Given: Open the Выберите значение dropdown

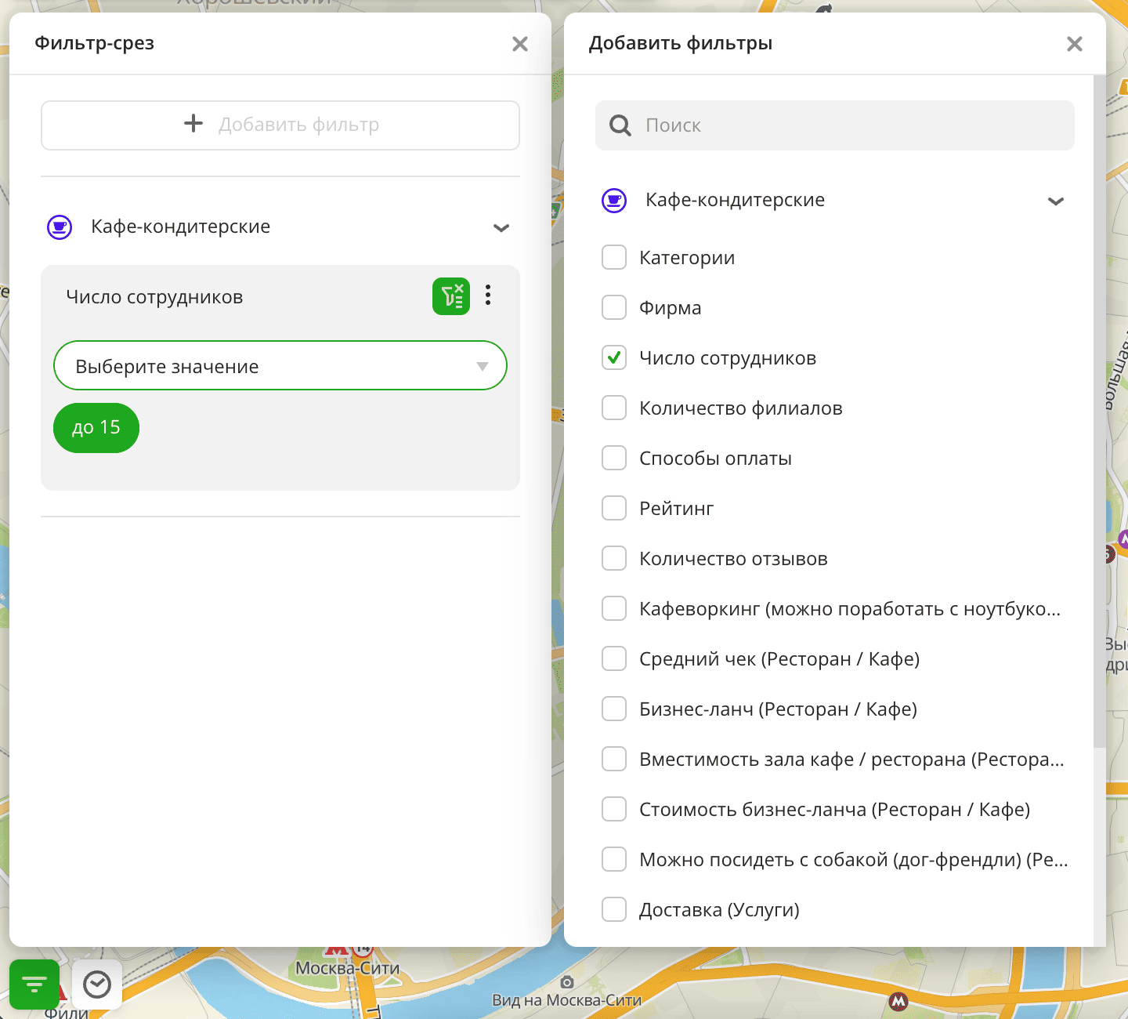Looking at the screenshot, I should 280,366.
